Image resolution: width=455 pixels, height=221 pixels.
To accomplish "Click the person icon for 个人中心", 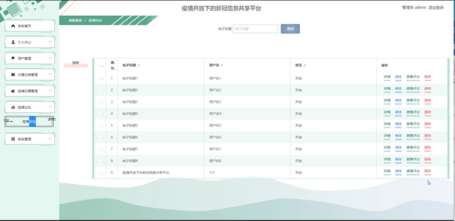I will click(13, 42).
